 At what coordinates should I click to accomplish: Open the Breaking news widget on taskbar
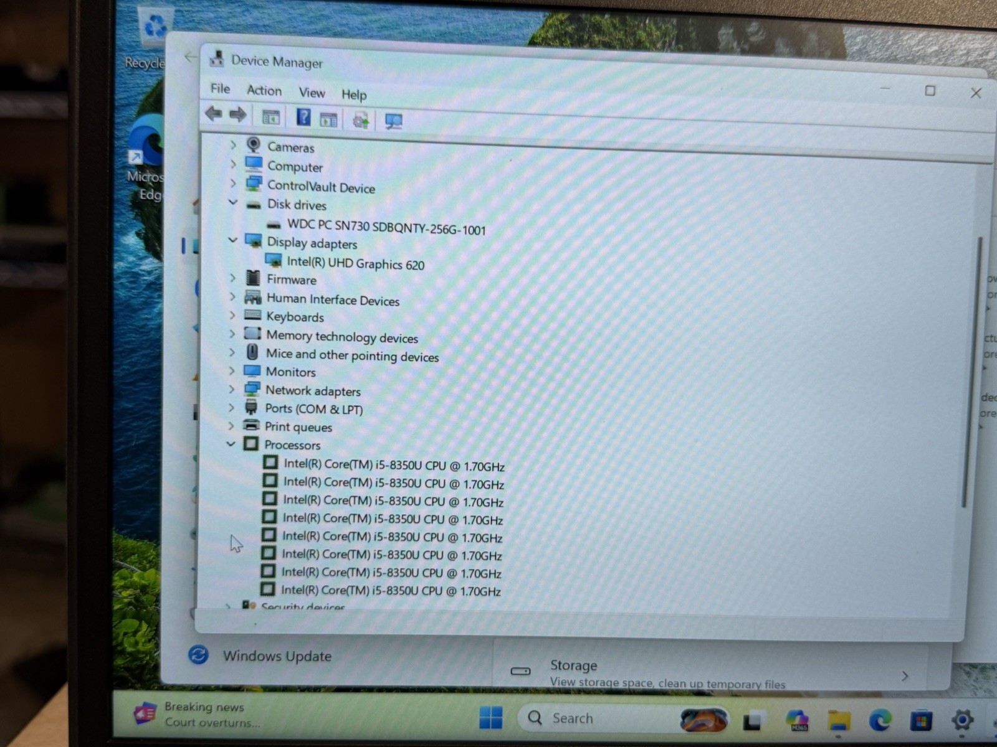(196, 714)
